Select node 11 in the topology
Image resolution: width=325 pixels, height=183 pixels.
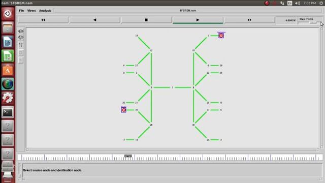(x=208, y=110)
